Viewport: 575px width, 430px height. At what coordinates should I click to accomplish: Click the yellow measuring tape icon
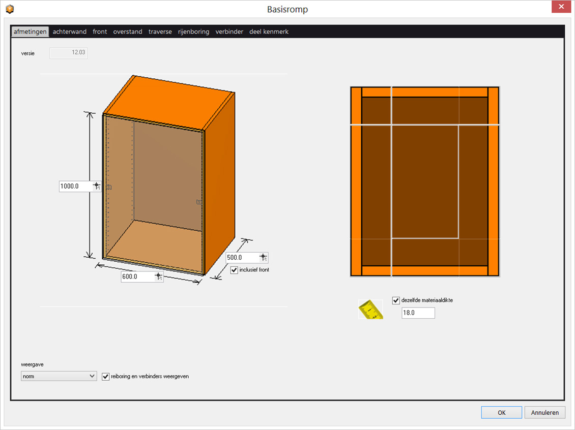(371, 309)
